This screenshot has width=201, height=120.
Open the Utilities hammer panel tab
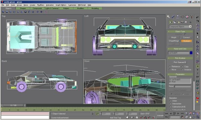[x=192, y=17]
